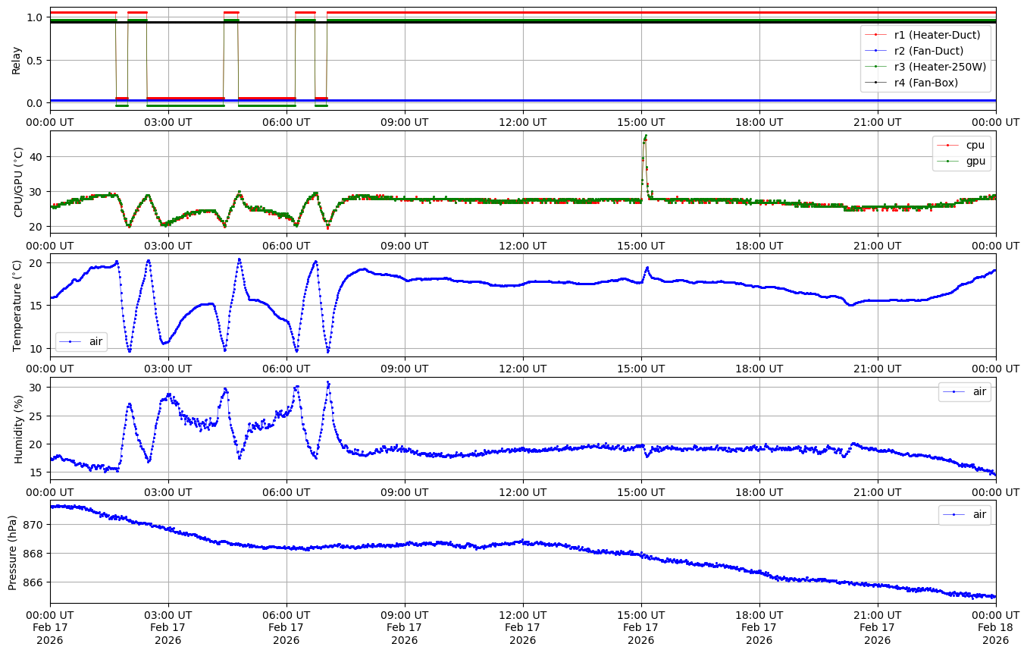Click the r3 (Heater-250W) legend label
The width and height of the screenshot is (1027, 653).
(940, 67)
